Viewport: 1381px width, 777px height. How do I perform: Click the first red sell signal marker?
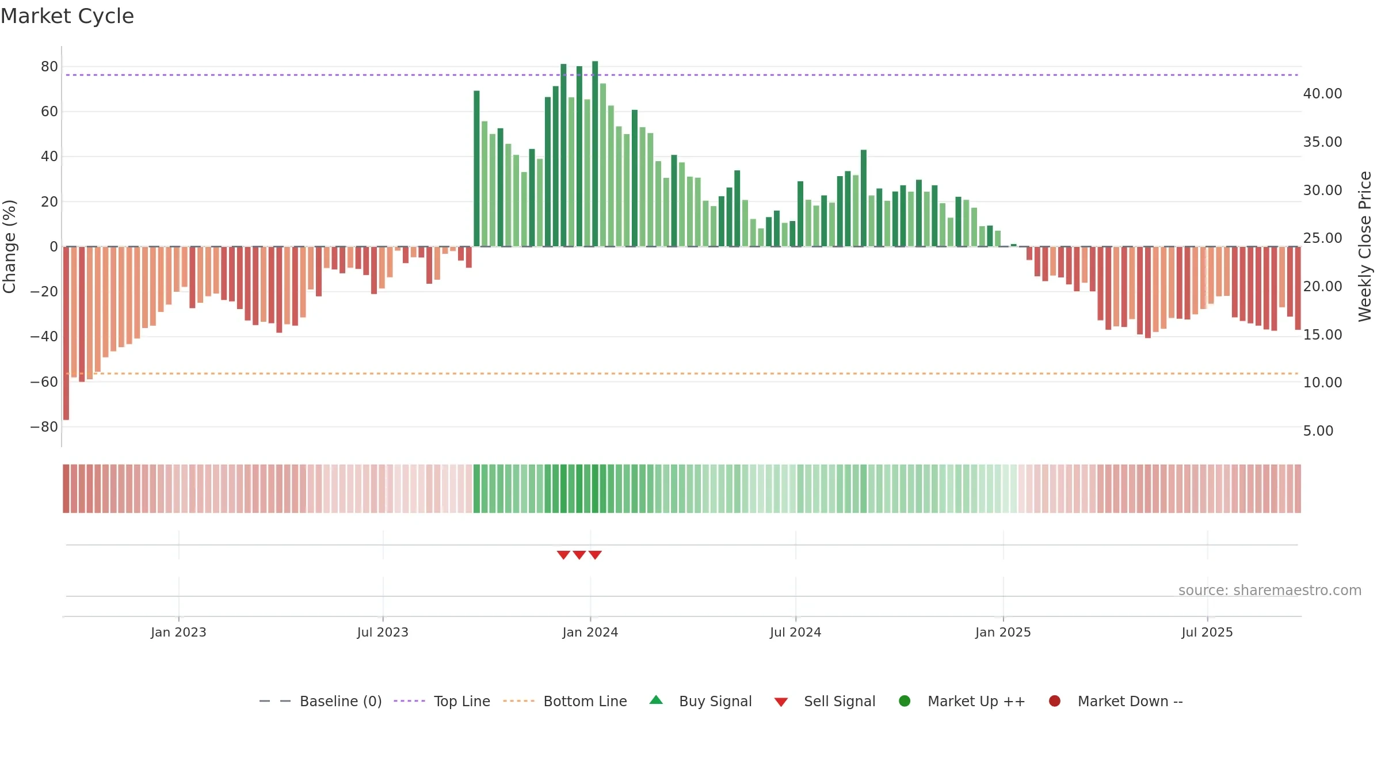click(563, 555)
